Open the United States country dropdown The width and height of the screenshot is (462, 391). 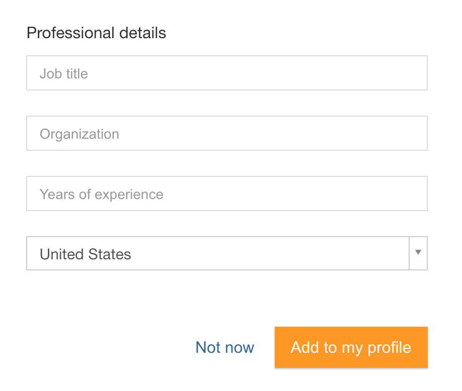227,253
